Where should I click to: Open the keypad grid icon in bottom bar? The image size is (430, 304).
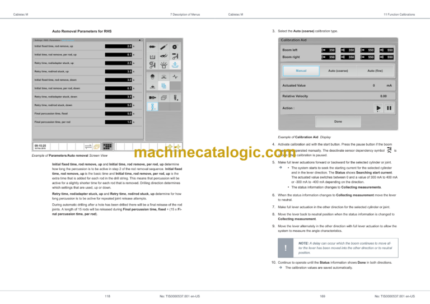click(107, 146)
